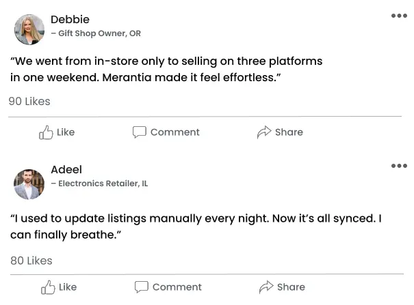View the 90 Likes count
This screenshot has width=414, height=305.
click(x=29, y=101)
